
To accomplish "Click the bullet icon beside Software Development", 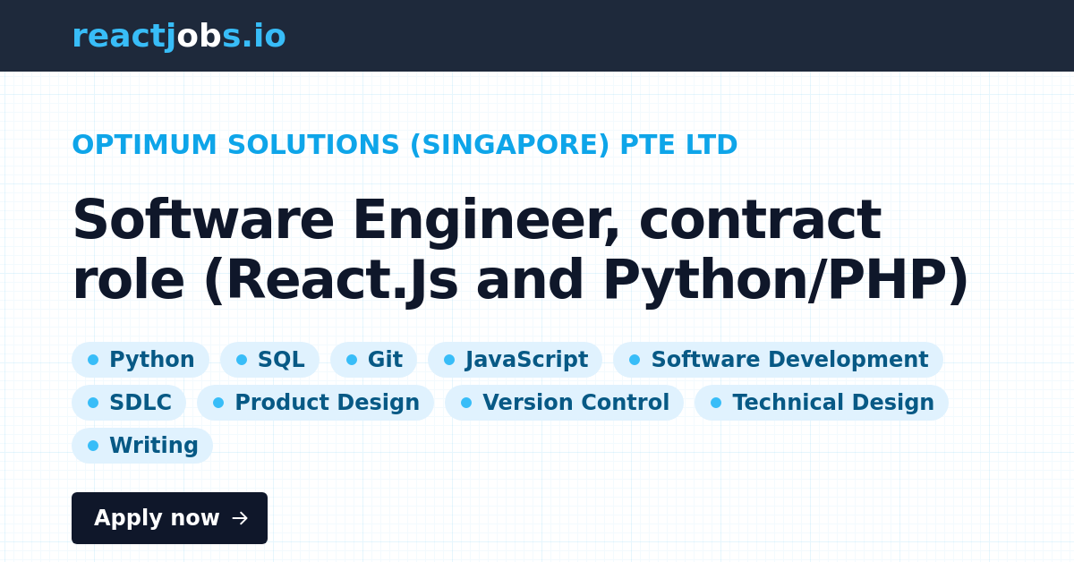I will pos(633,360).
